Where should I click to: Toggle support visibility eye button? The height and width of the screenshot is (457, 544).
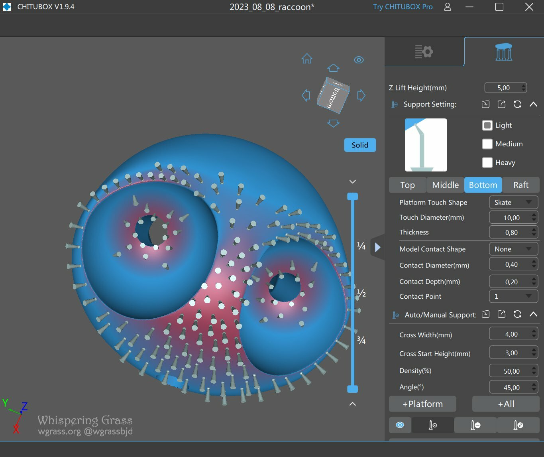click(x=400, y=425)
